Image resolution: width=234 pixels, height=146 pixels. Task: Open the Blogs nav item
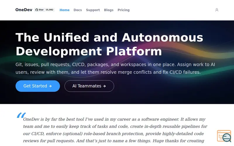click(x=109, y=10)
